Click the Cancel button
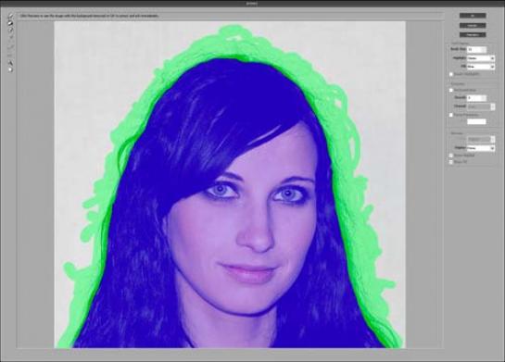The height and width of the screenshot is (362, 505). (x=473, y=25)
